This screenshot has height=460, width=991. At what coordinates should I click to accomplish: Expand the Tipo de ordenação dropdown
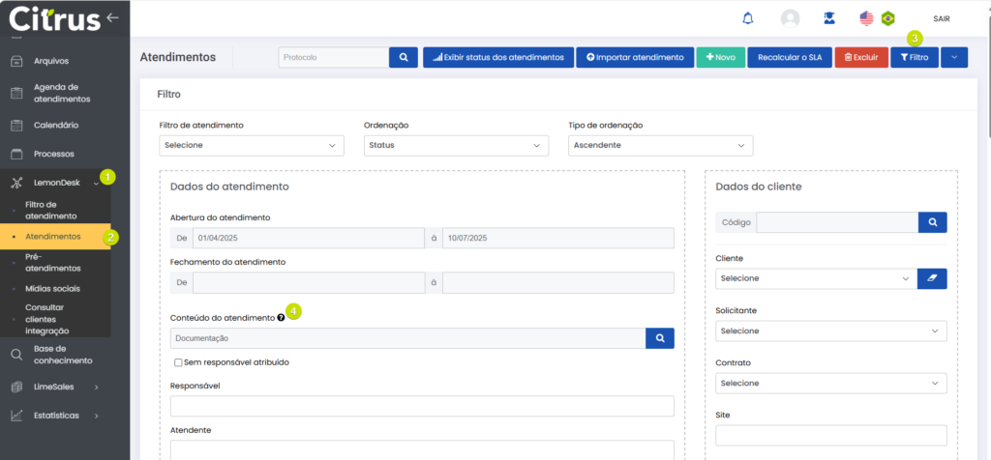tap(661, 145)
